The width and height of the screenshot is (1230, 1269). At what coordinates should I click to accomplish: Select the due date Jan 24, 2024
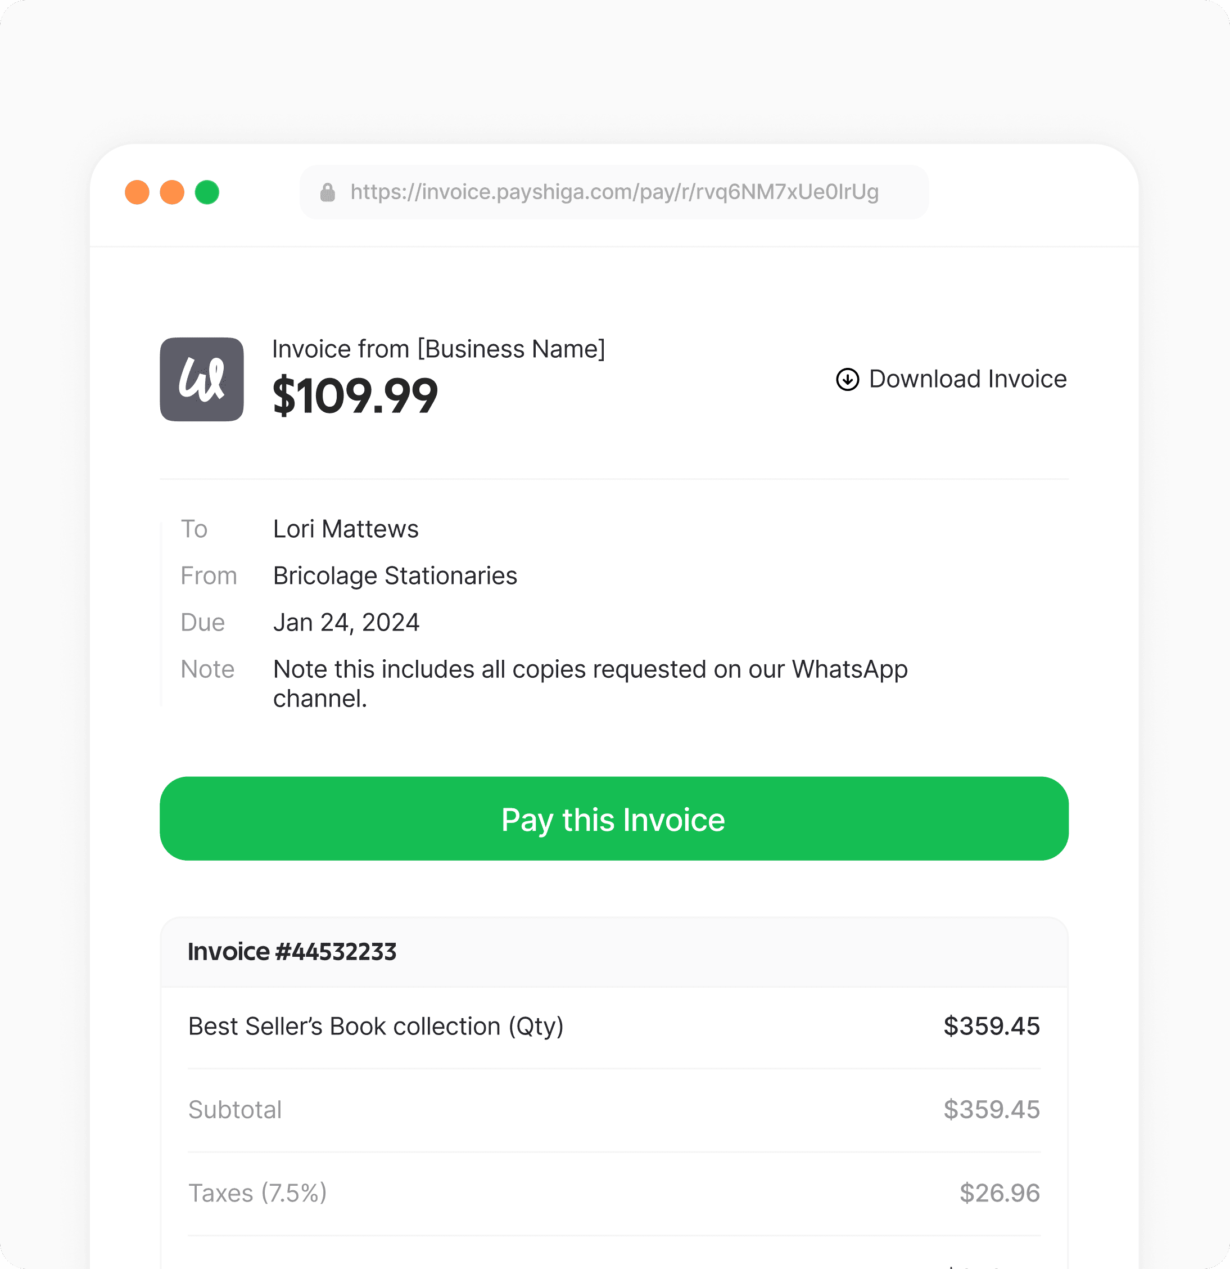click(x=346, y=622)
